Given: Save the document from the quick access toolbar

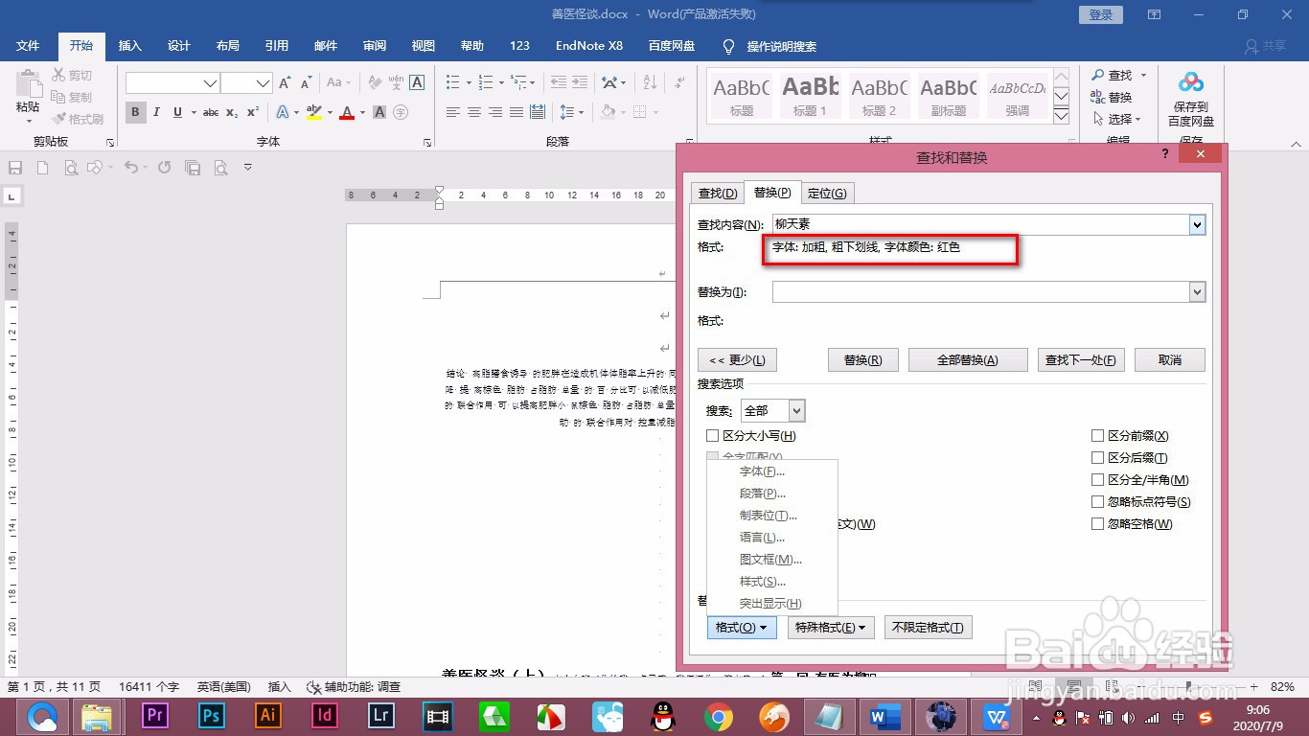Looking at the screenshot, I should click(15, 168).
